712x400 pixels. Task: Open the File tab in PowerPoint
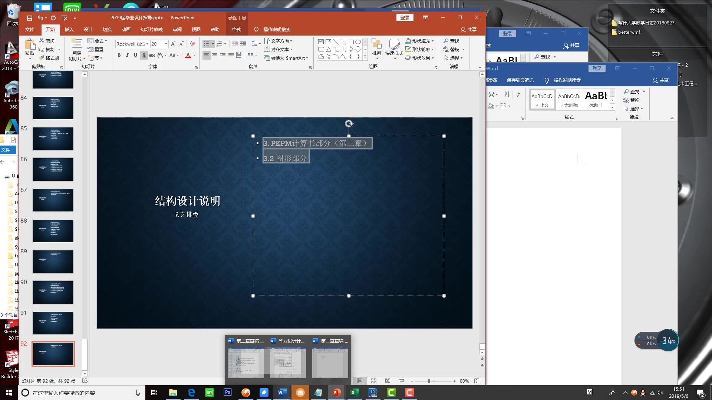(30, 29)
